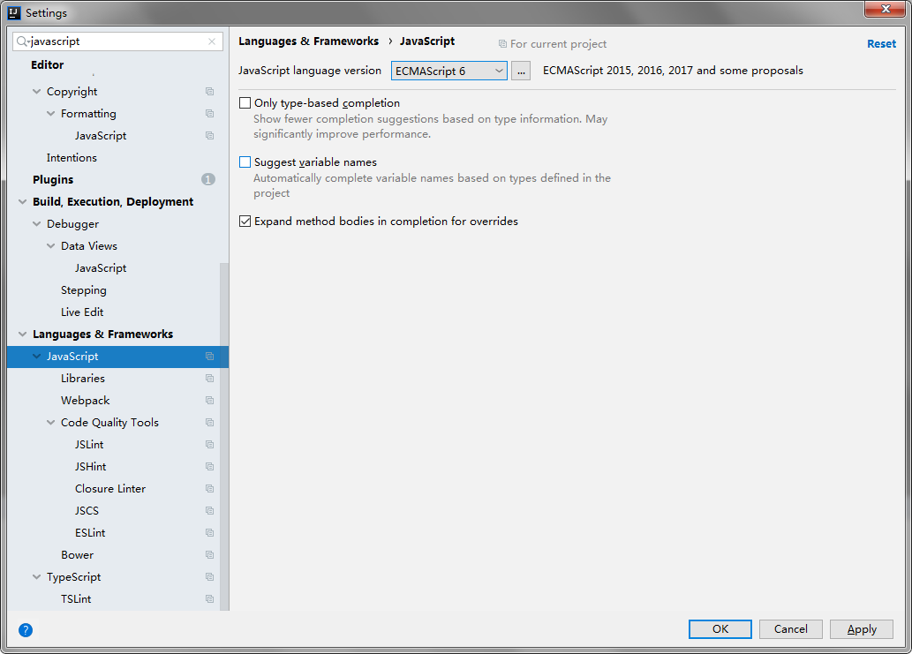Click project-level icon on TypeScript row
Screen dimensions: 912x654
point(209,577)
